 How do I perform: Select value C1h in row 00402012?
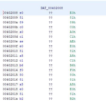coord(72,60)
